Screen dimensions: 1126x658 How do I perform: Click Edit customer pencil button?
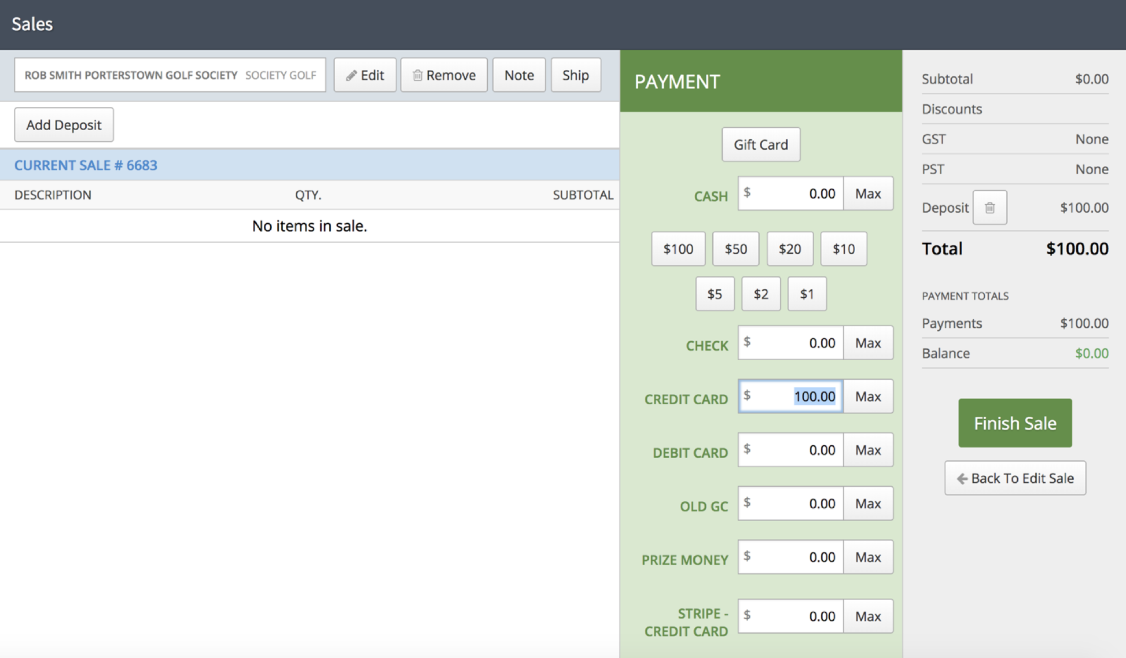tap(365, 75)
